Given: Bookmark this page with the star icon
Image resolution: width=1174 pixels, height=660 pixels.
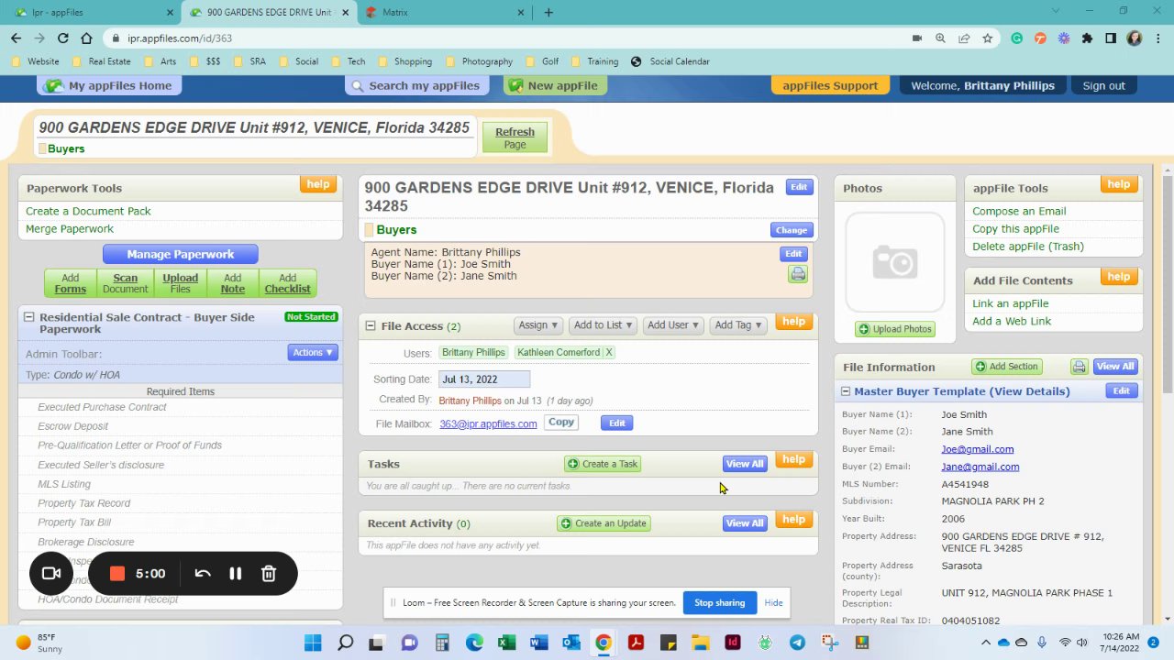Looking at the screenshot, I should [x=988, y=38].
